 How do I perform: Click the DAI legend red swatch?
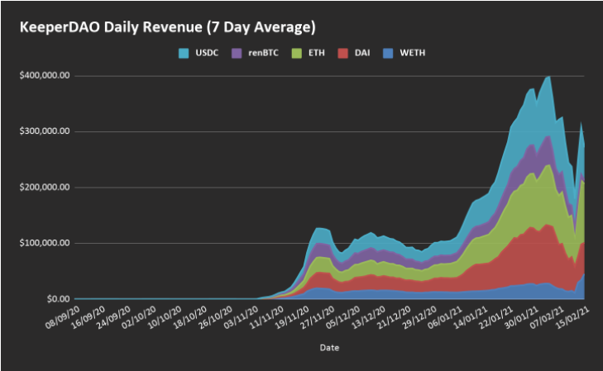[342, 53]
